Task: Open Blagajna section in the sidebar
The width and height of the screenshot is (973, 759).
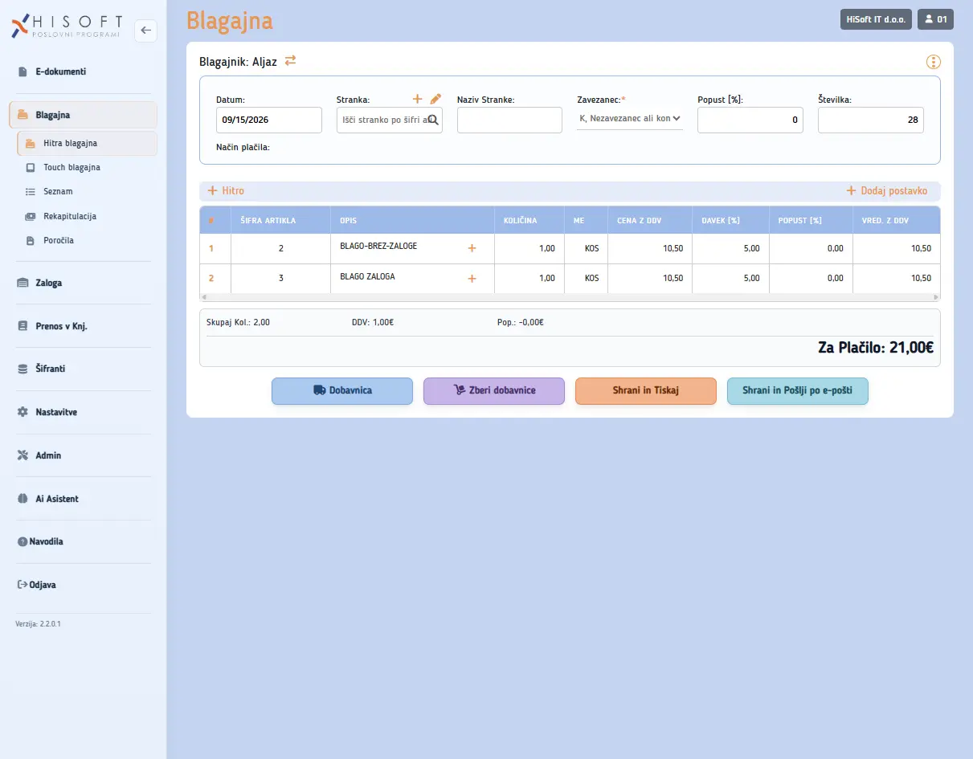Action: point(84,115)
